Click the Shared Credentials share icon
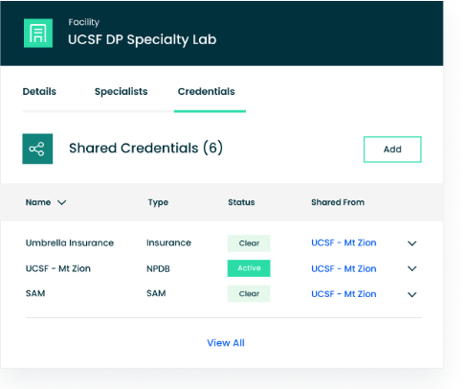This screenshot has height=389, width=468. [x=37, y=149]
